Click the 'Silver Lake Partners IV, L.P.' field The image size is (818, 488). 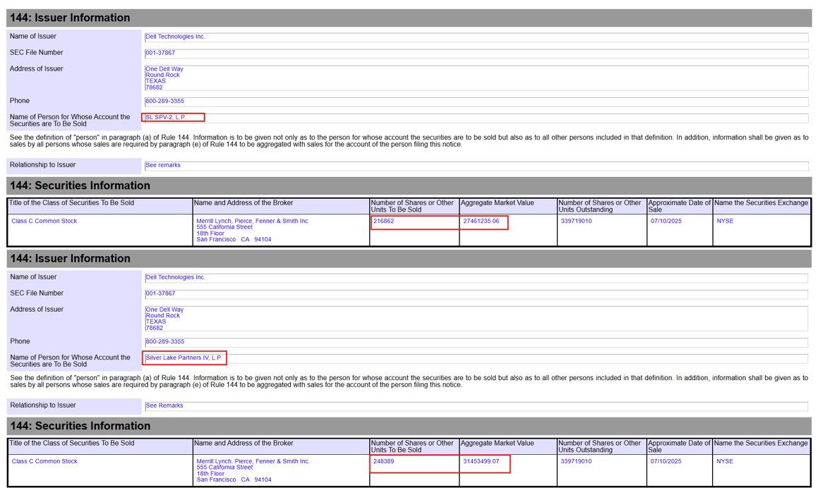pos(476,358)
